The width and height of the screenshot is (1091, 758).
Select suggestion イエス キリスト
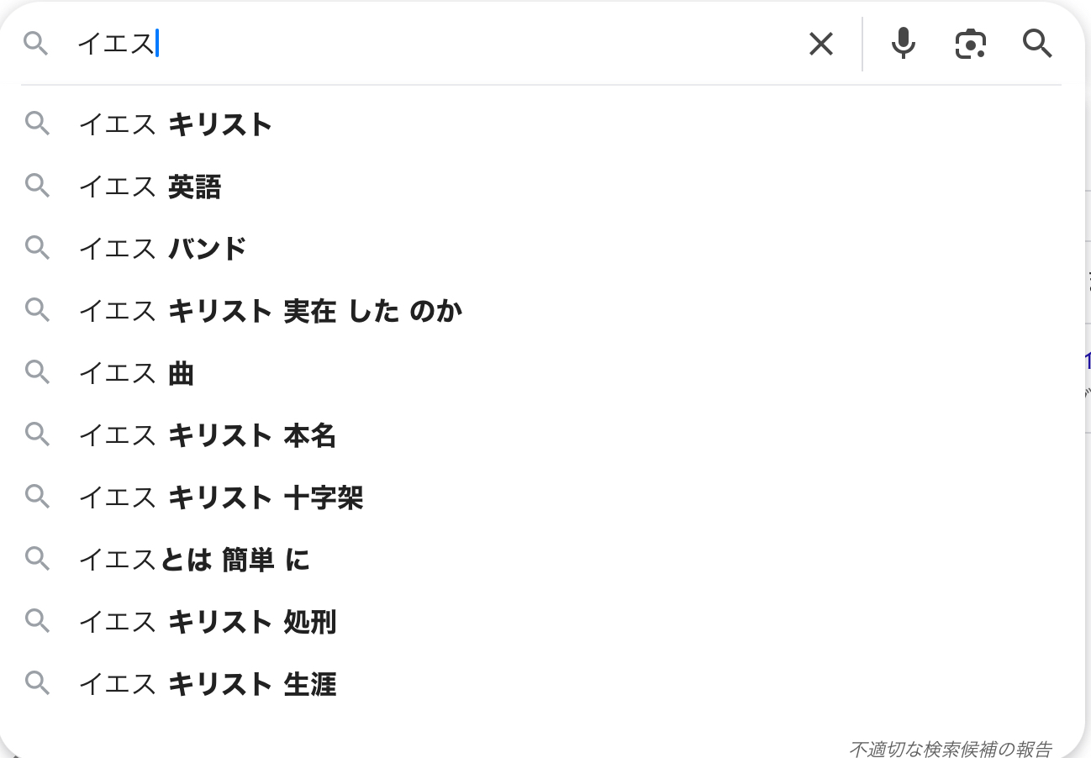click(x=175, y=125)
